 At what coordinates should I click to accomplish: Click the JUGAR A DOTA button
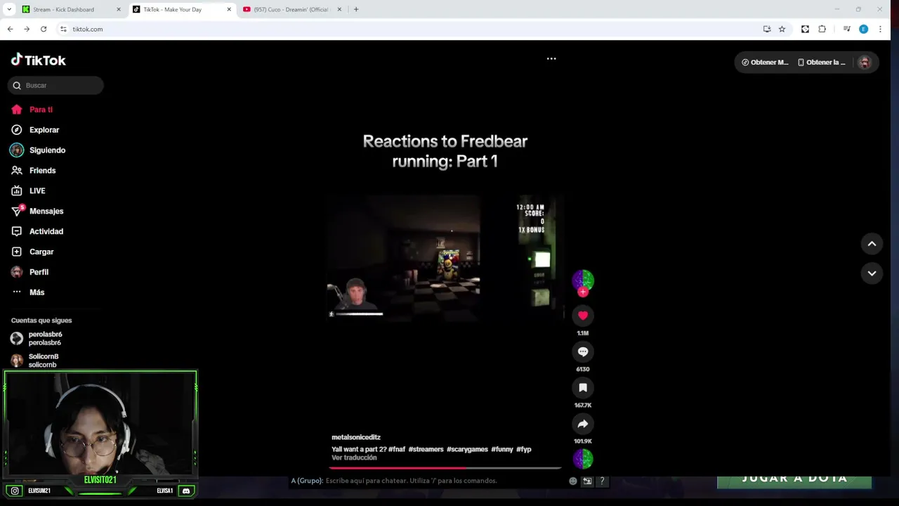coord(794,479)
